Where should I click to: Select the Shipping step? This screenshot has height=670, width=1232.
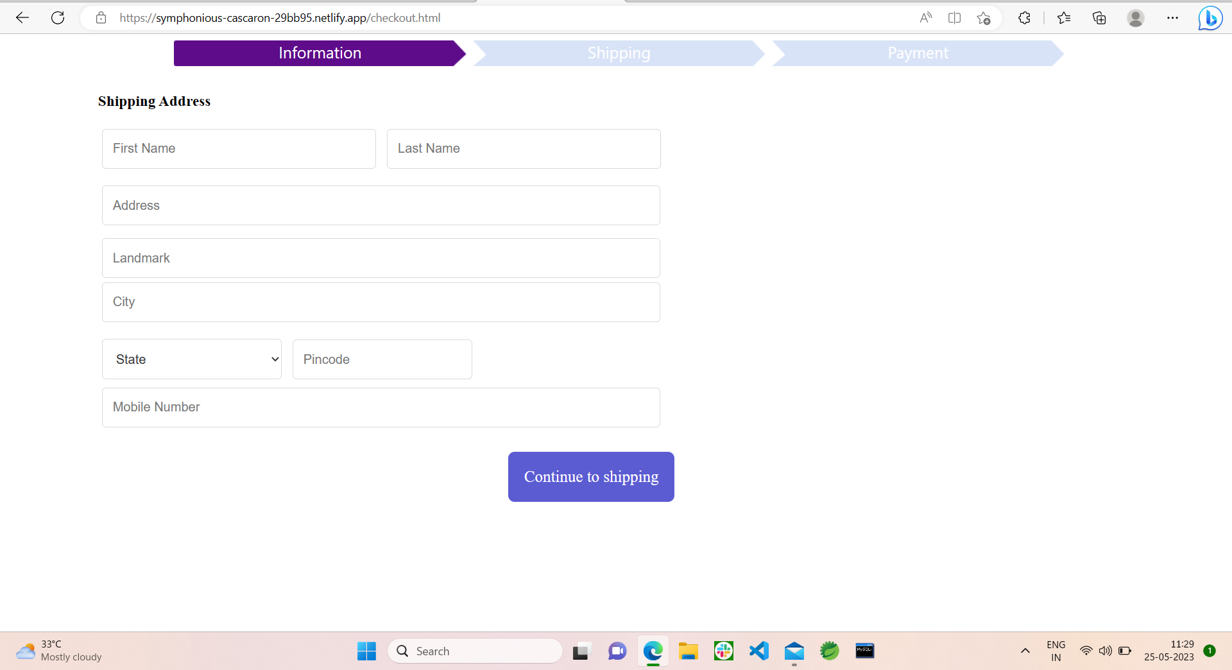coord(618,53)
